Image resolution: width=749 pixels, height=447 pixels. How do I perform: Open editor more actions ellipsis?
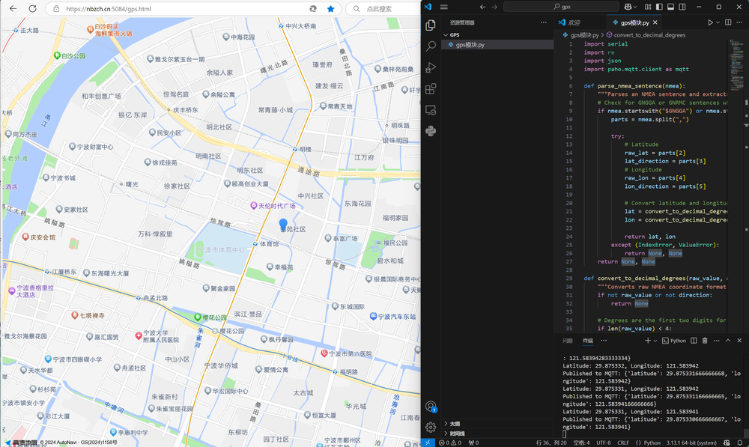(x=739, y=22)
